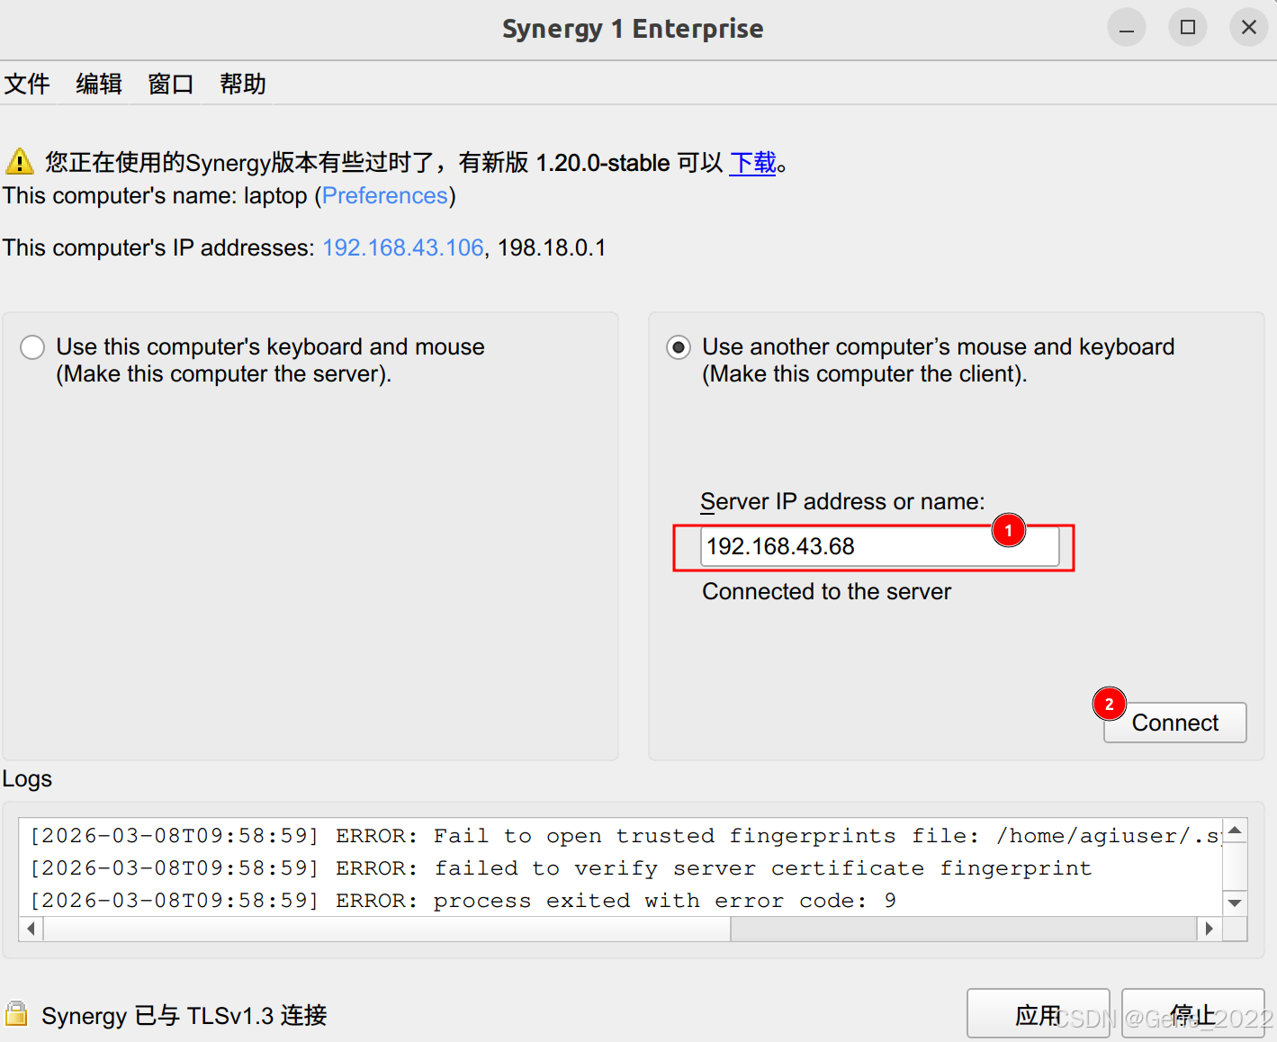Click the 'Logs' label

pos(27,779)
